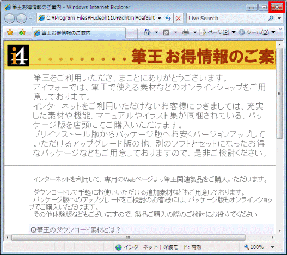Open the Favorites Center star icon
Screen dimensions: 287x255
pos(10,33)
